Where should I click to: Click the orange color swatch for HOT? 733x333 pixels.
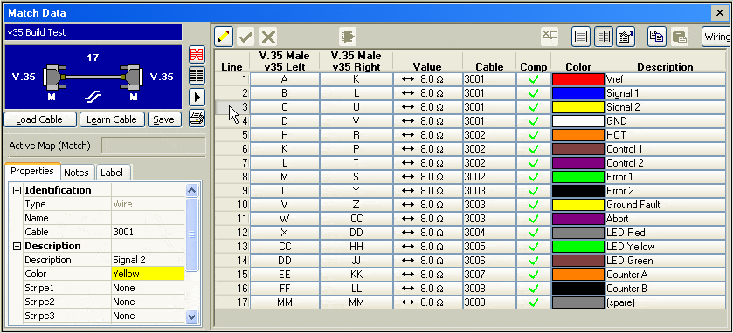[x=577, y=135]
